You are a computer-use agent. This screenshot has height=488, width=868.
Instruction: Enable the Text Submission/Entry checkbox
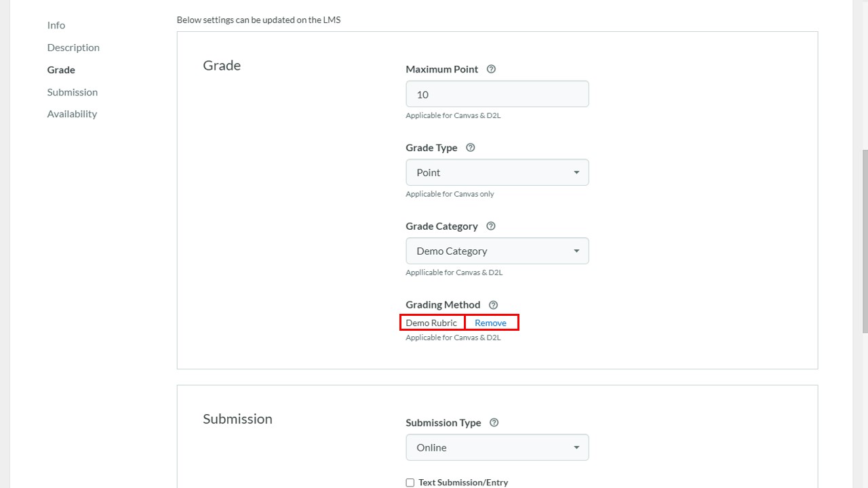pos(410,483)
